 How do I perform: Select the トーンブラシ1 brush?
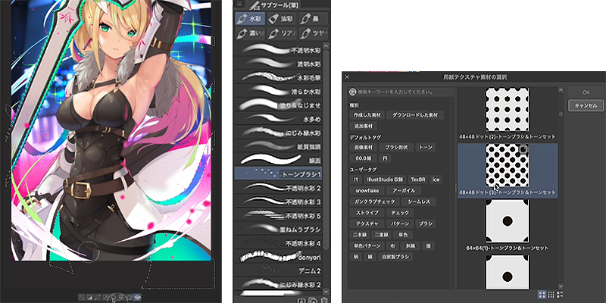point(278,174)
